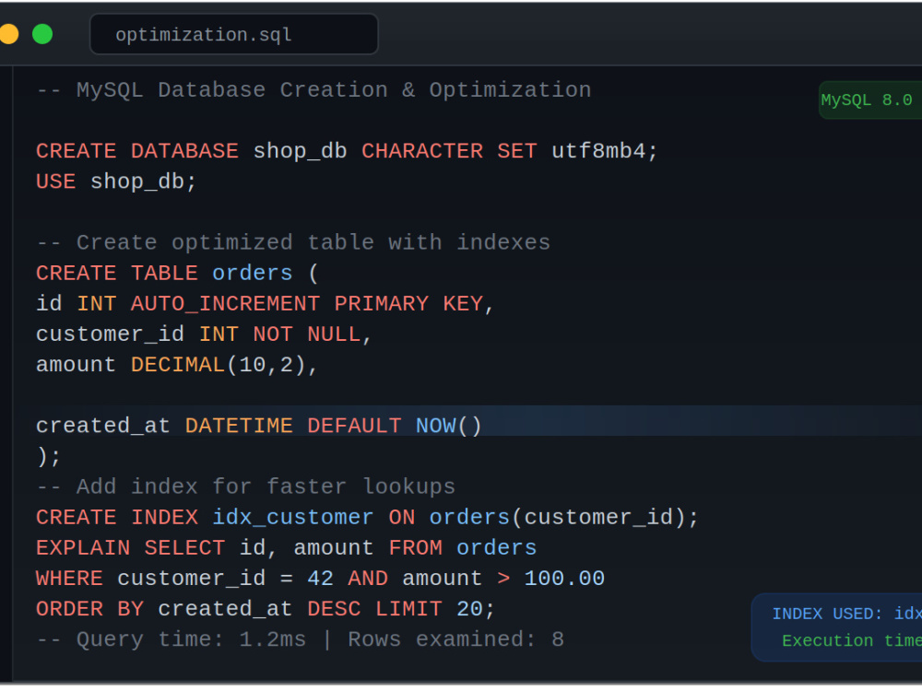Select the optimization.sql tab

tap(233, 34)
